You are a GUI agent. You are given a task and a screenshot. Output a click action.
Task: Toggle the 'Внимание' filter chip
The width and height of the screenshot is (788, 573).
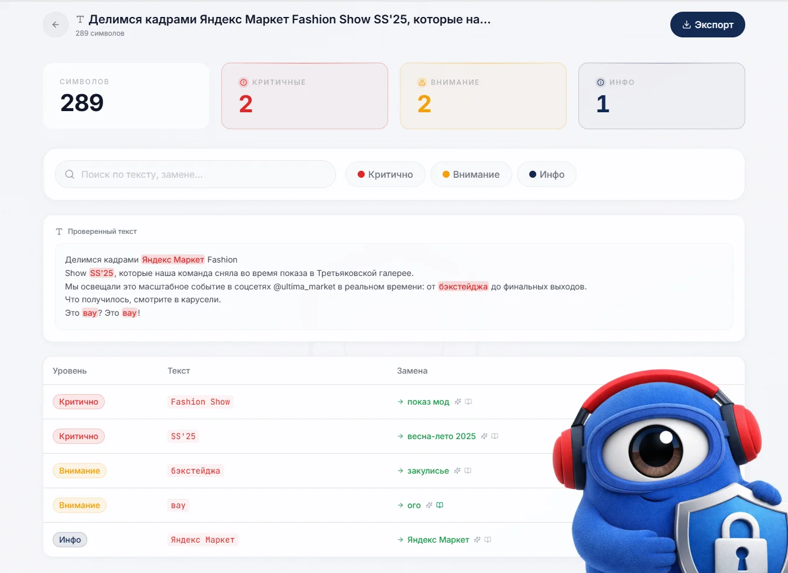pos(471,174)
